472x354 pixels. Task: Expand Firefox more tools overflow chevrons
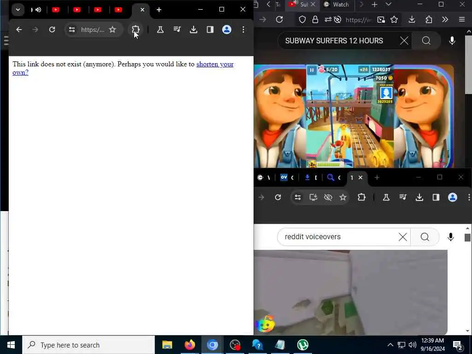[445, 19]
